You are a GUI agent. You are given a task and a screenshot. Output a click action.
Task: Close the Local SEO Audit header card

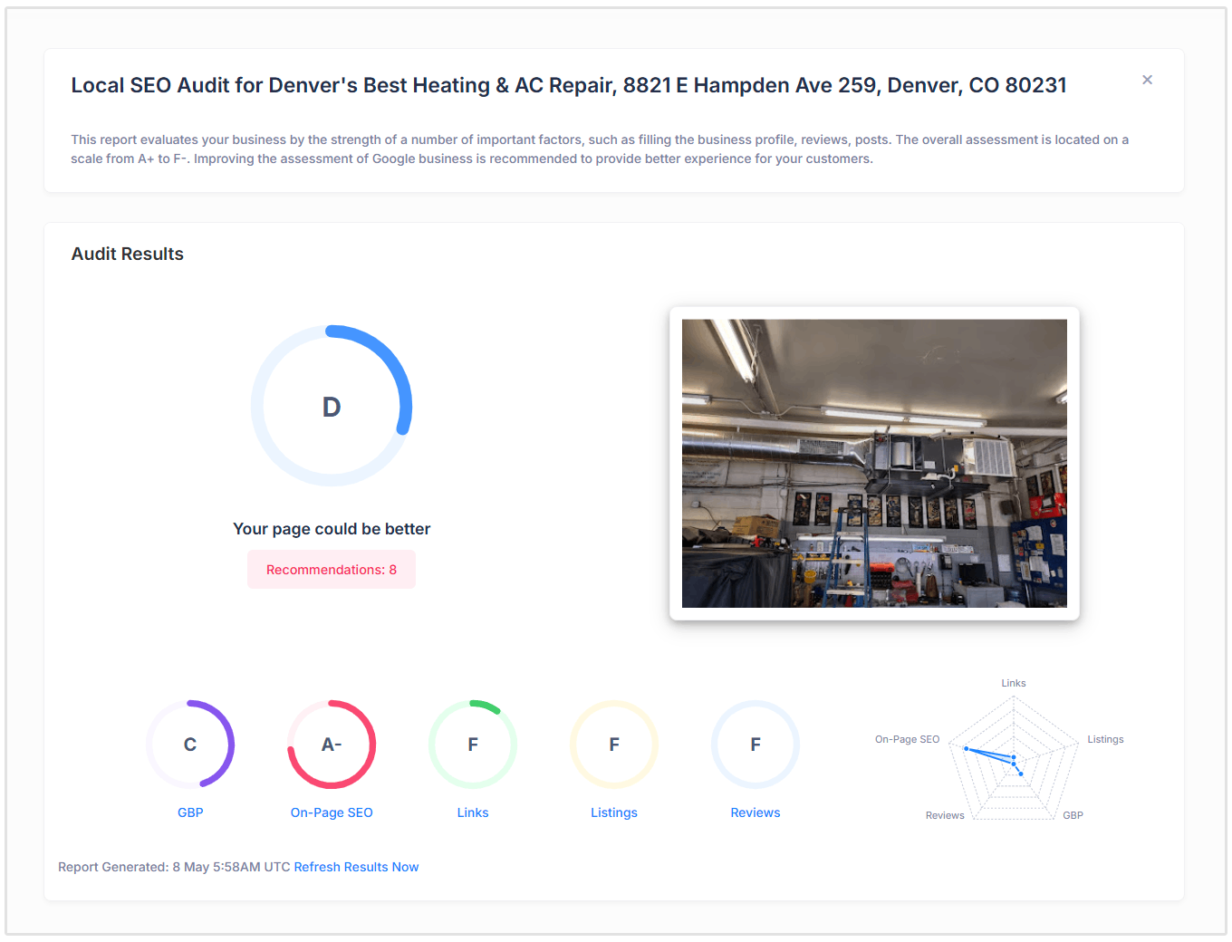(x=1147, y=80)
